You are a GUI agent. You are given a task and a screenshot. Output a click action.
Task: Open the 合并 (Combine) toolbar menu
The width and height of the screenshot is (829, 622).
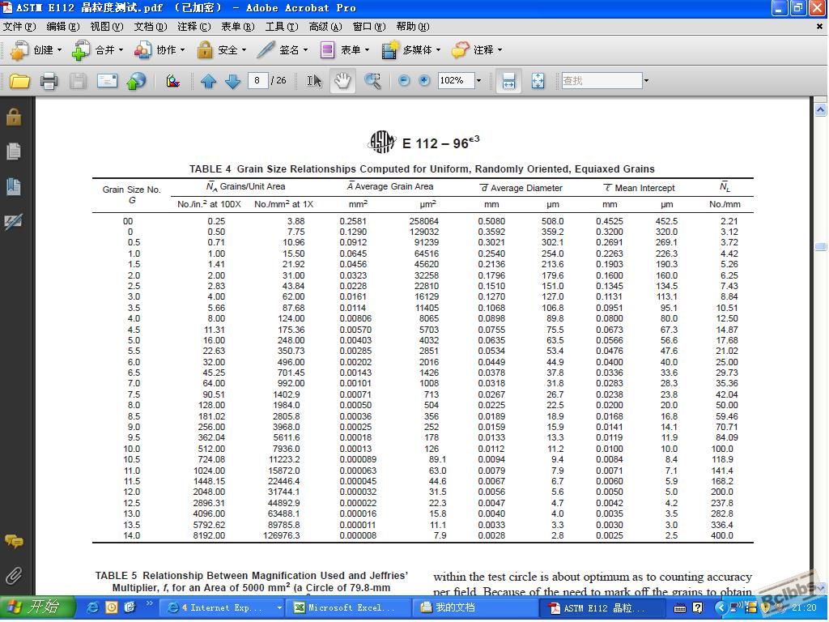click(98, 49)
